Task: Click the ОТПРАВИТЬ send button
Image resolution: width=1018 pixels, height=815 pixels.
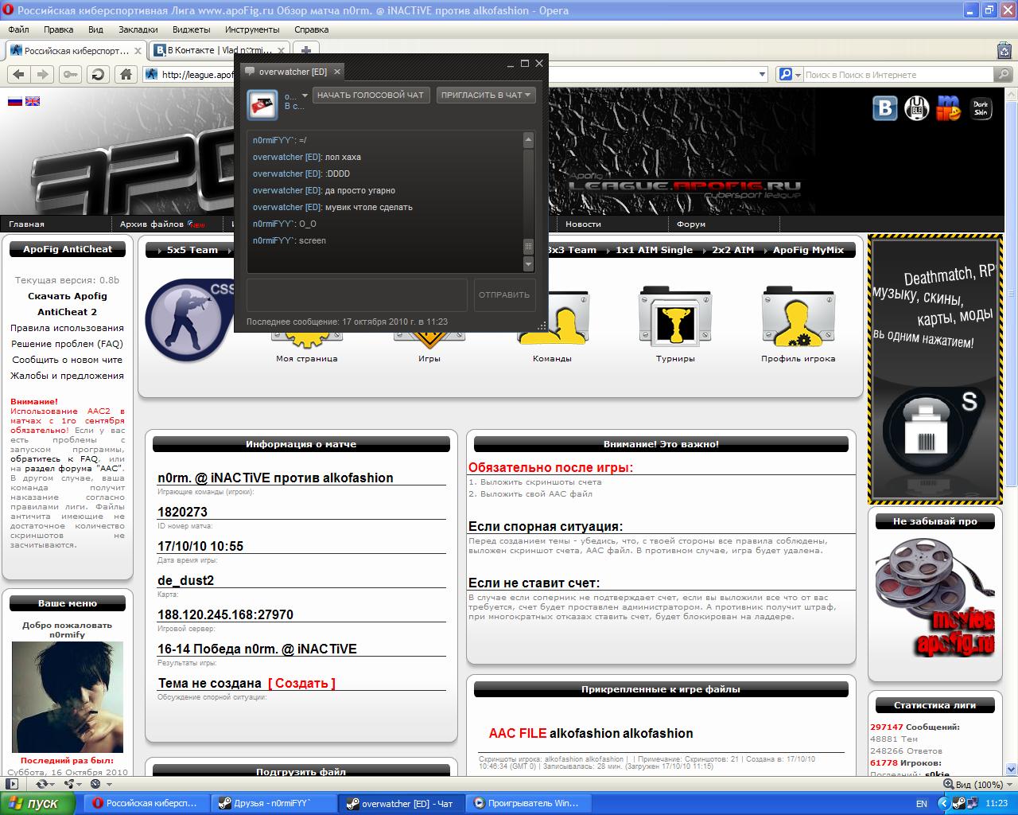Action: click(x=504, y=294)
